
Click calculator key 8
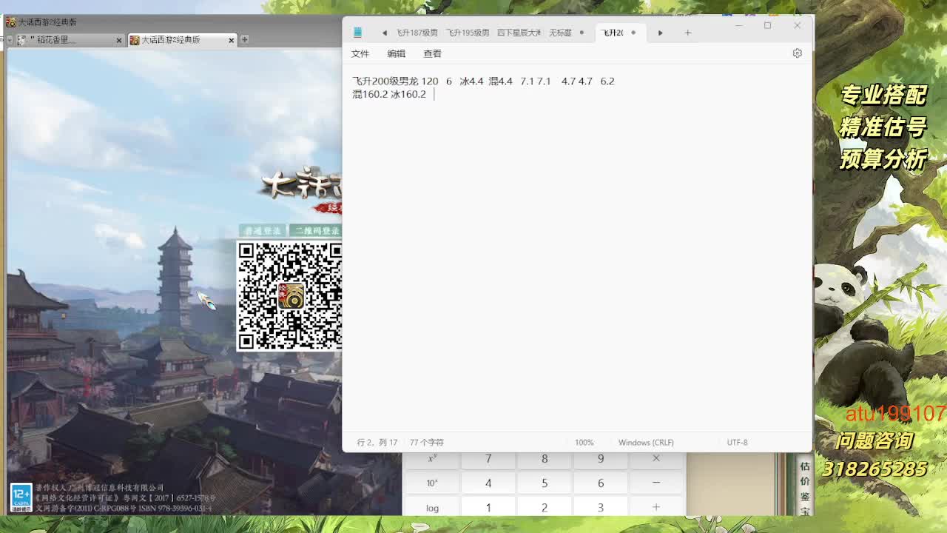(x=545, y=459)
